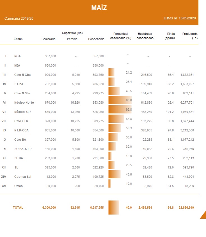Click the Ctro E ER progress bar
Viewport: 206px width, 237px height.
click(x=116, y=119)
